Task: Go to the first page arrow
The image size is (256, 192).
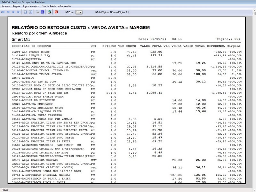Action: tap(3, 12)
